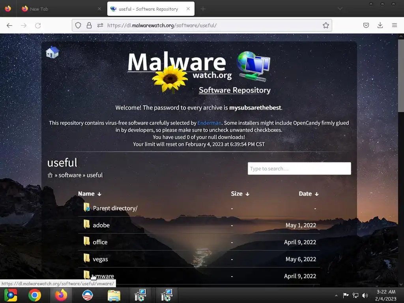The image size is (404, 303).
Task: Click the Start button on taskbar
Action: tap(10, 295)
